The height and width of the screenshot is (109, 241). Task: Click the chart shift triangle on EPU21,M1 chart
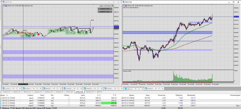pyautogui.click(x=93, y=5)
